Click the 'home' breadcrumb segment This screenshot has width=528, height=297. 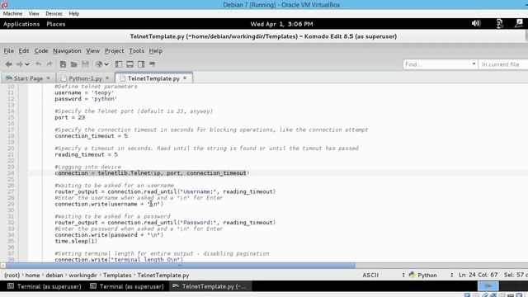[32, 276]
